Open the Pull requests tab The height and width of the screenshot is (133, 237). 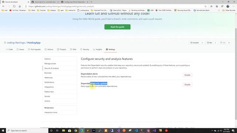tap(34, 49)
